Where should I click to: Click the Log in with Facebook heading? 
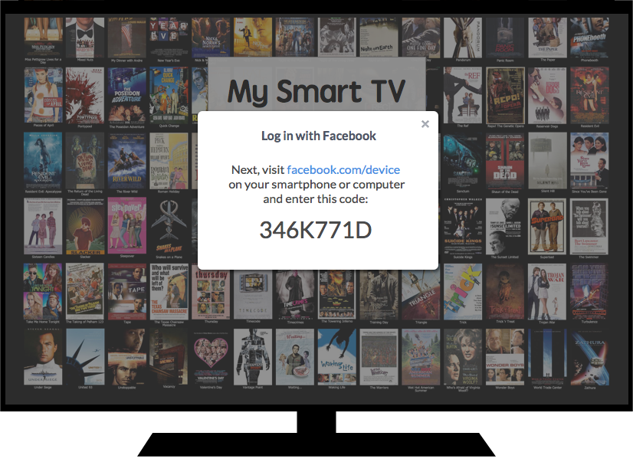point(319,136)
